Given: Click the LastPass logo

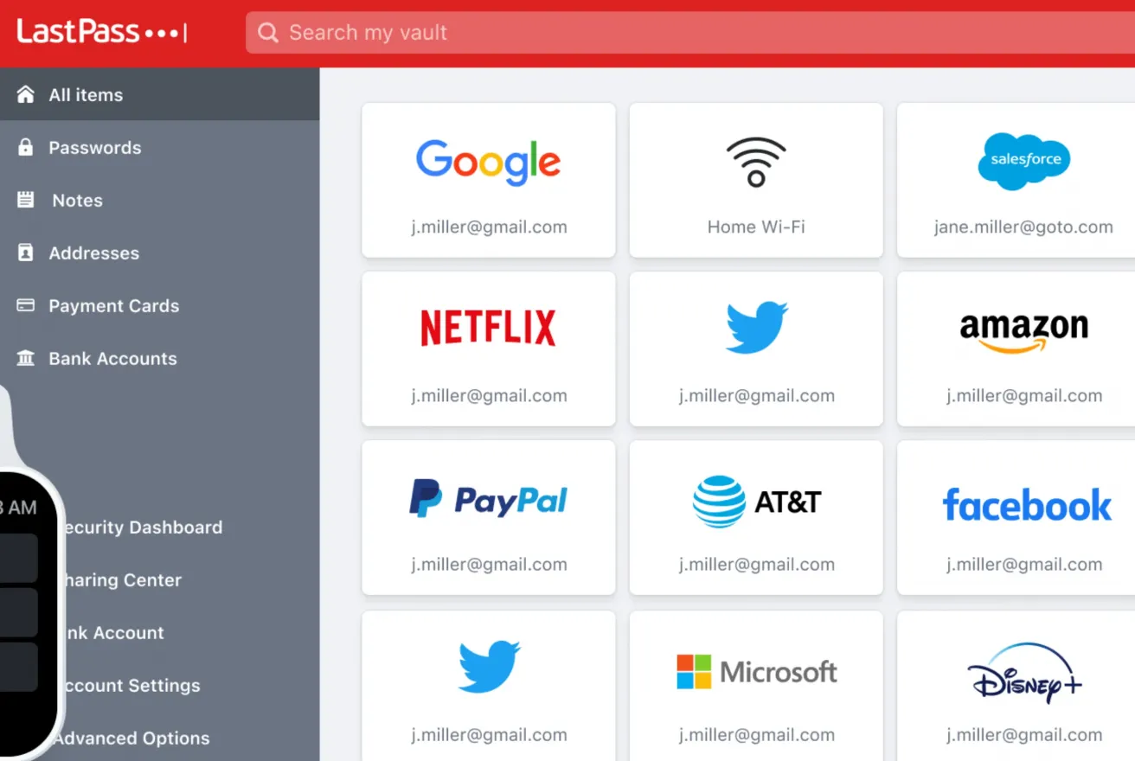Looking at the screenshot, I should 101,32.
